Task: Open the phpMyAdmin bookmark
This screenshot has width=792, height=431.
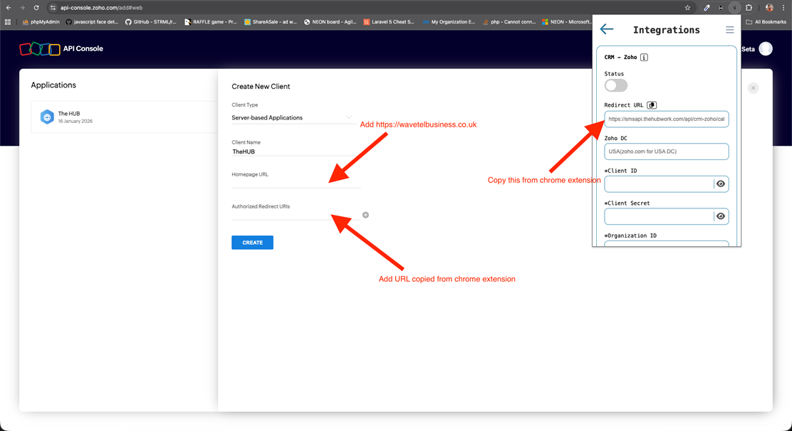Action: pyautogui.click(x=41, y=22)
